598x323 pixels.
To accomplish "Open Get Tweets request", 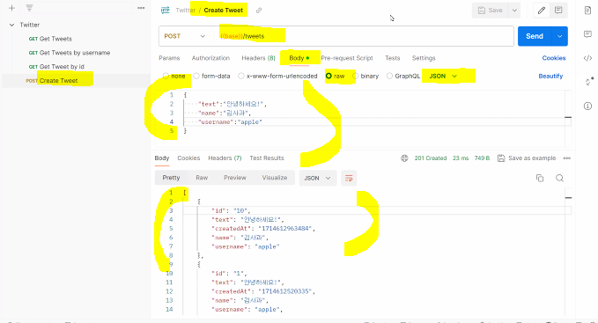I will click(x=55, y=39).
